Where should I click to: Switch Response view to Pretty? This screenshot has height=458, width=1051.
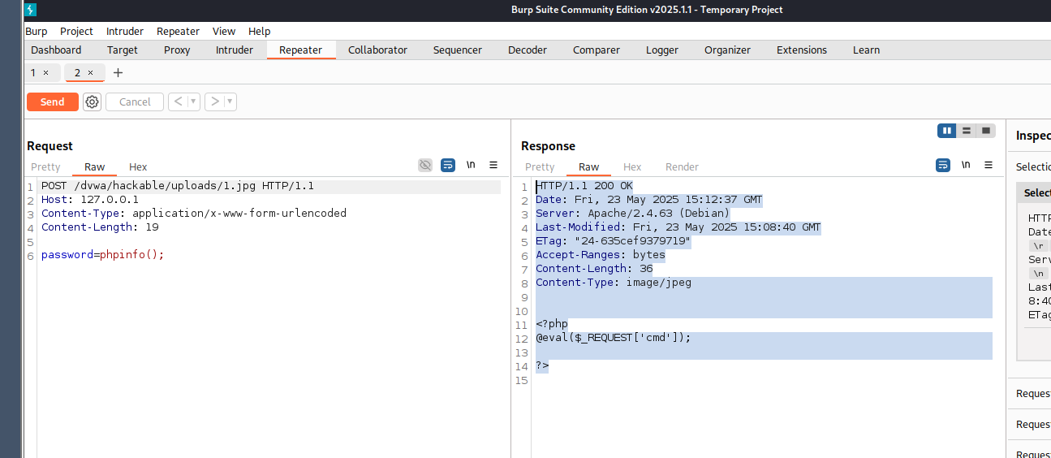pos(540,166)
